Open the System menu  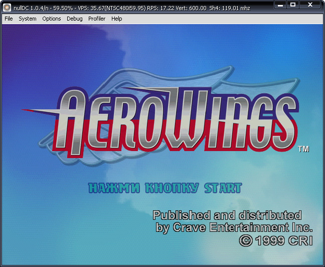(x=28, y=19)
